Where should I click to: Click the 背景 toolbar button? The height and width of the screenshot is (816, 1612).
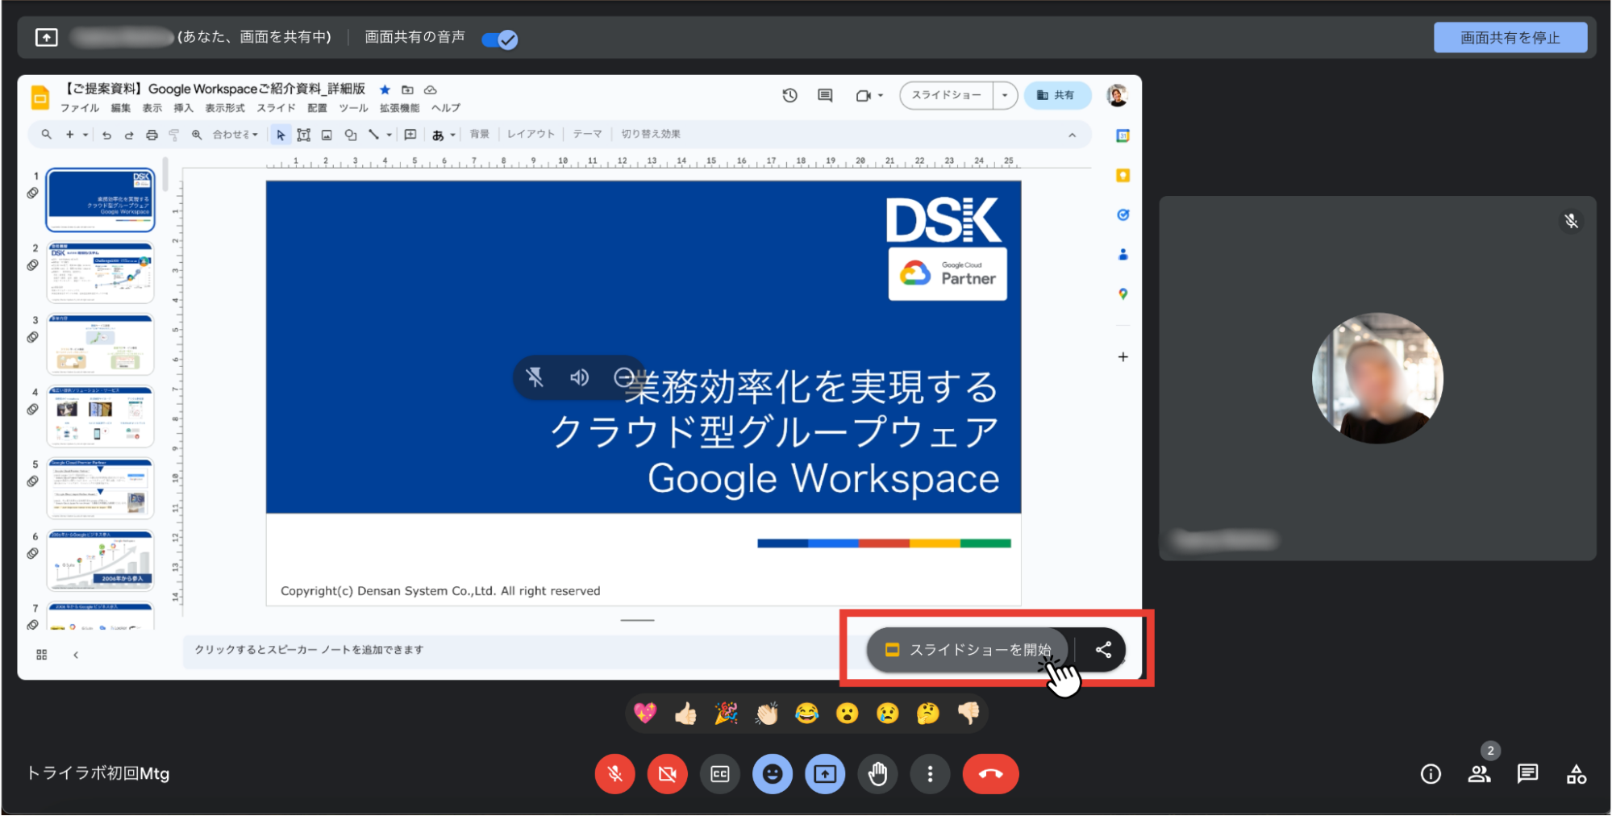pos(480,135)
